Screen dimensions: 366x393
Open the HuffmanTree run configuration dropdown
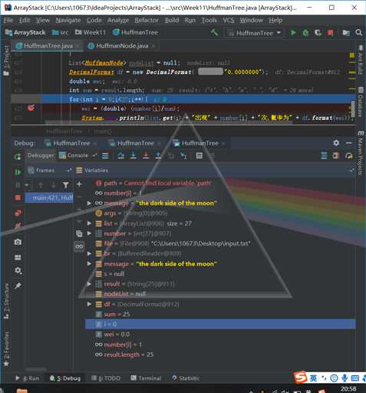pos(255,33)
